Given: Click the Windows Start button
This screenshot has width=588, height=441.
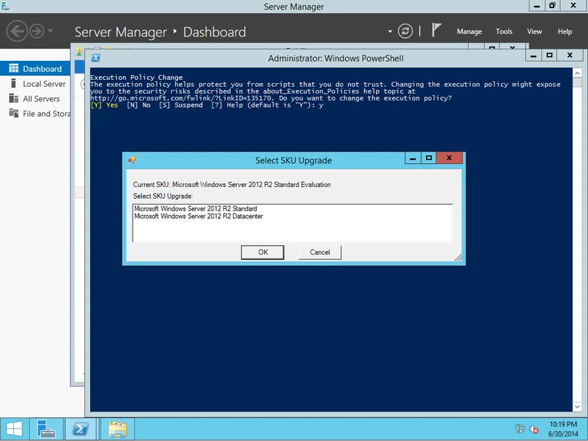Looking at the screenshot, I should [14, 429].
